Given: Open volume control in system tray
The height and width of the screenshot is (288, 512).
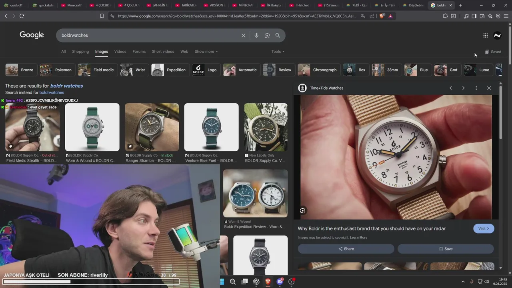Looking at the screenshot, I should pos(486,282).
